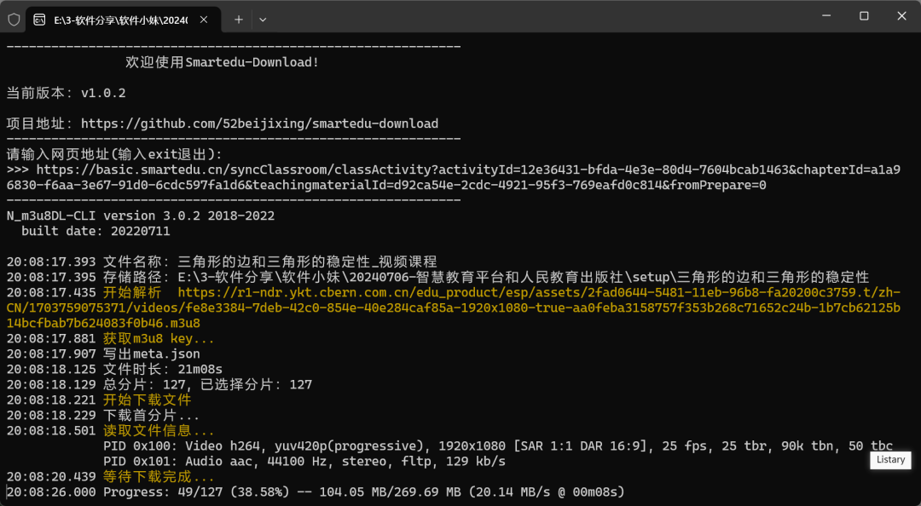Click the 读取文件信息... line
The height and width of the screenshot is (506, 921).
tap(110, 431)
